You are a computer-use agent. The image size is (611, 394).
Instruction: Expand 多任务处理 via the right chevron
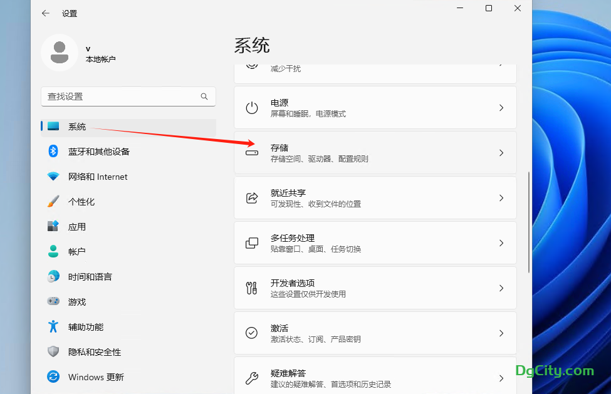click(x=501, y=243)
